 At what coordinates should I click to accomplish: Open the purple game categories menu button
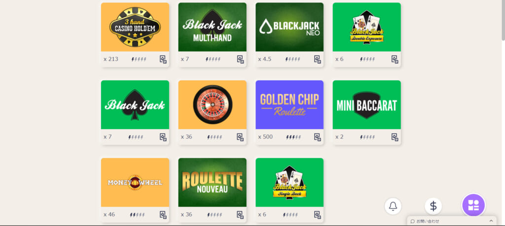pyautogui.click(x=473, y=205)
